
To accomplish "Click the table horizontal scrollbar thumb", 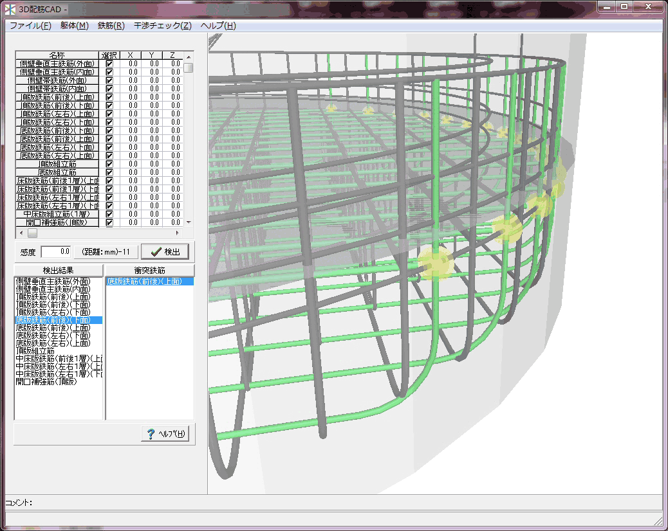I will [x=32, y=233].
